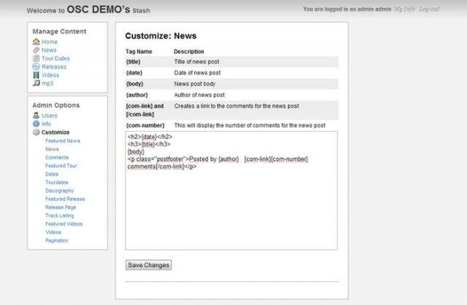Click the 'Title of news post' description
467x305 pixels.
tap(196, 62)
